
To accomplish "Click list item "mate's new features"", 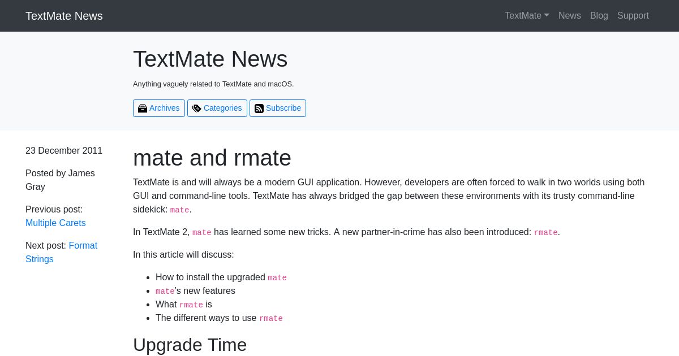I will pyautogui.click(x=195, y=291).
